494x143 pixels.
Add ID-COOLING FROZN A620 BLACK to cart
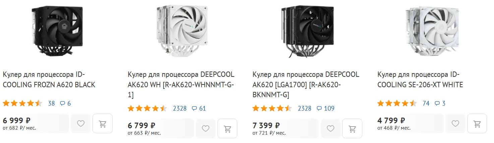102,124
